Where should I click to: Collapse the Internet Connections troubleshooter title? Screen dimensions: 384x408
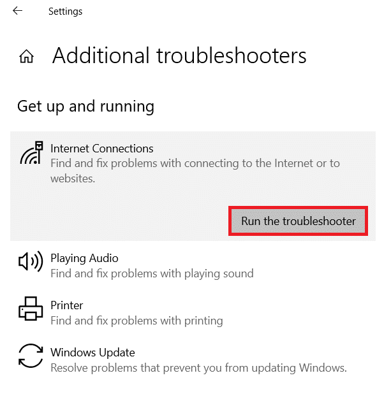(x=102, y=149)
